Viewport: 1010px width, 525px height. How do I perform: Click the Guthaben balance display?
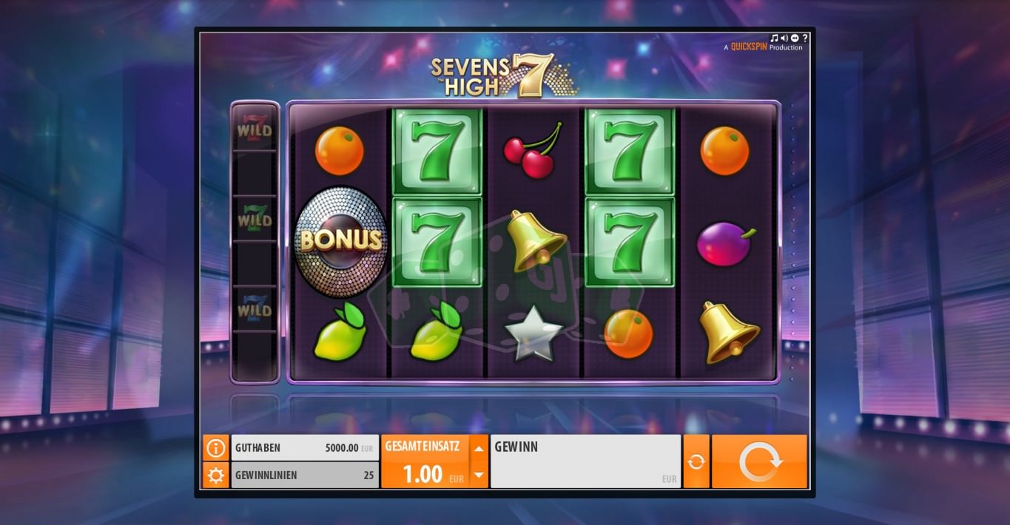tap(305, 447)
